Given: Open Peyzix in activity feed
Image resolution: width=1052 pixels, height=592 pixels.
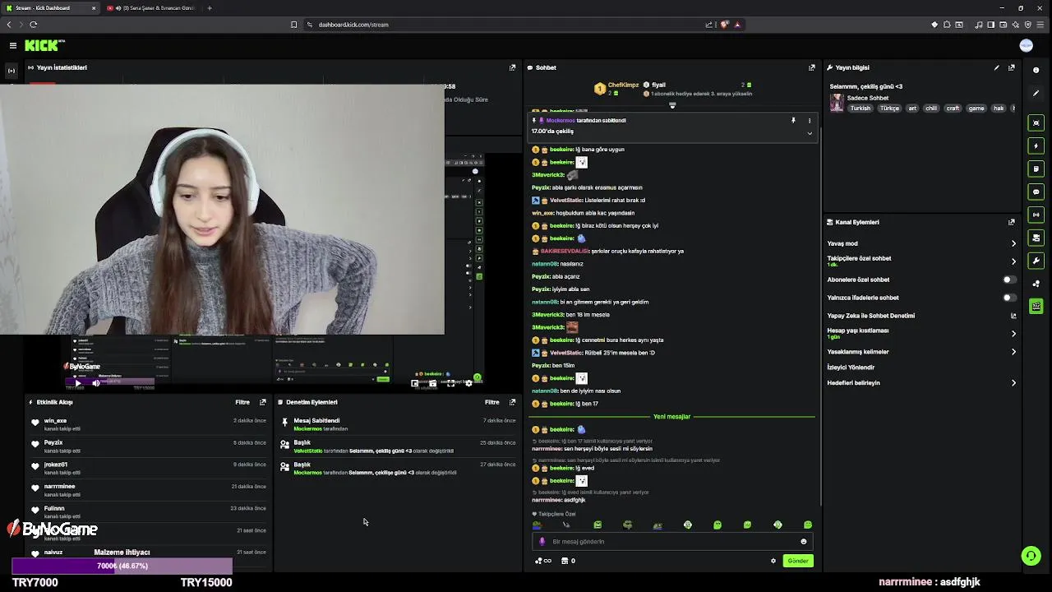Looking at the screenshot, I should pos(53,442).
